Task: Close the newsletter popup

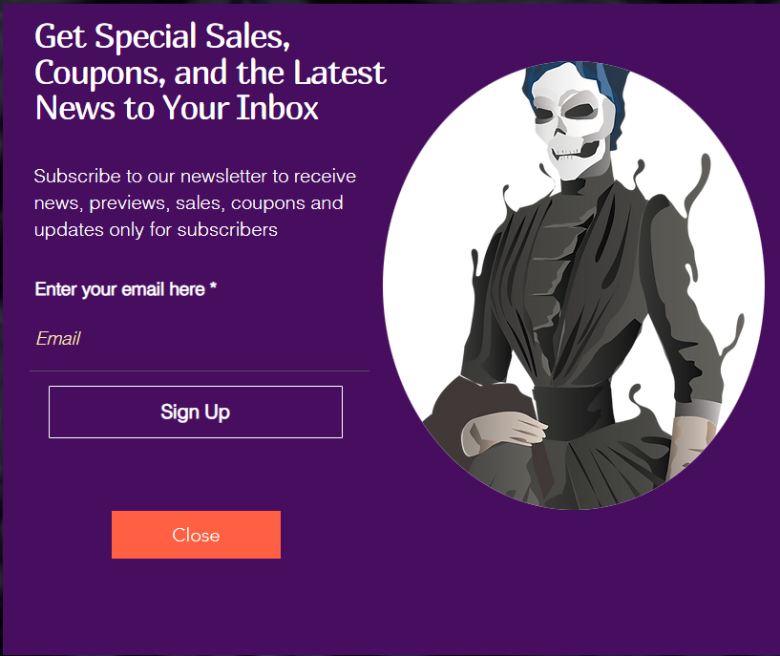Action: point(196,535)
